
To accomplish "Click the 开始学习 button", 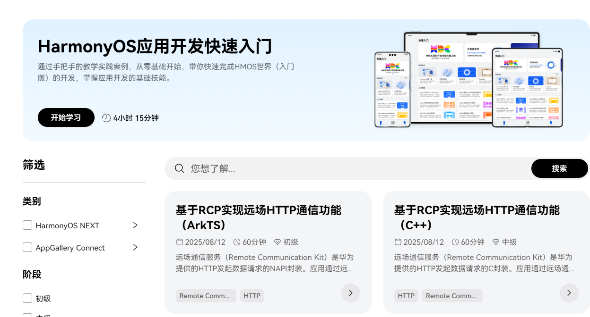I will (66, 117).
